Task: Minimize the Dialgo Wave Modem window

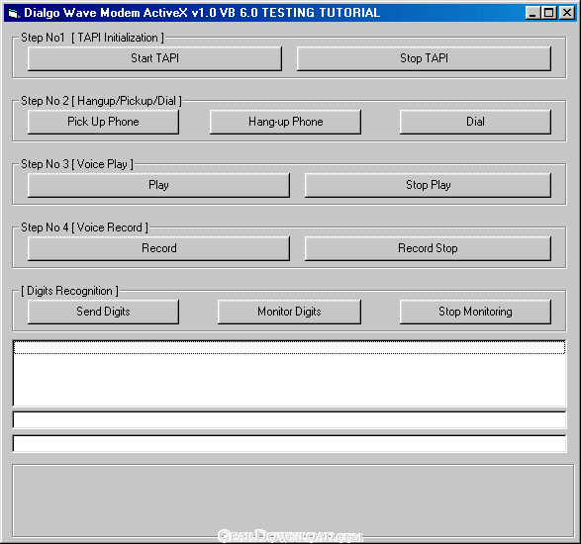Action: 533,13
